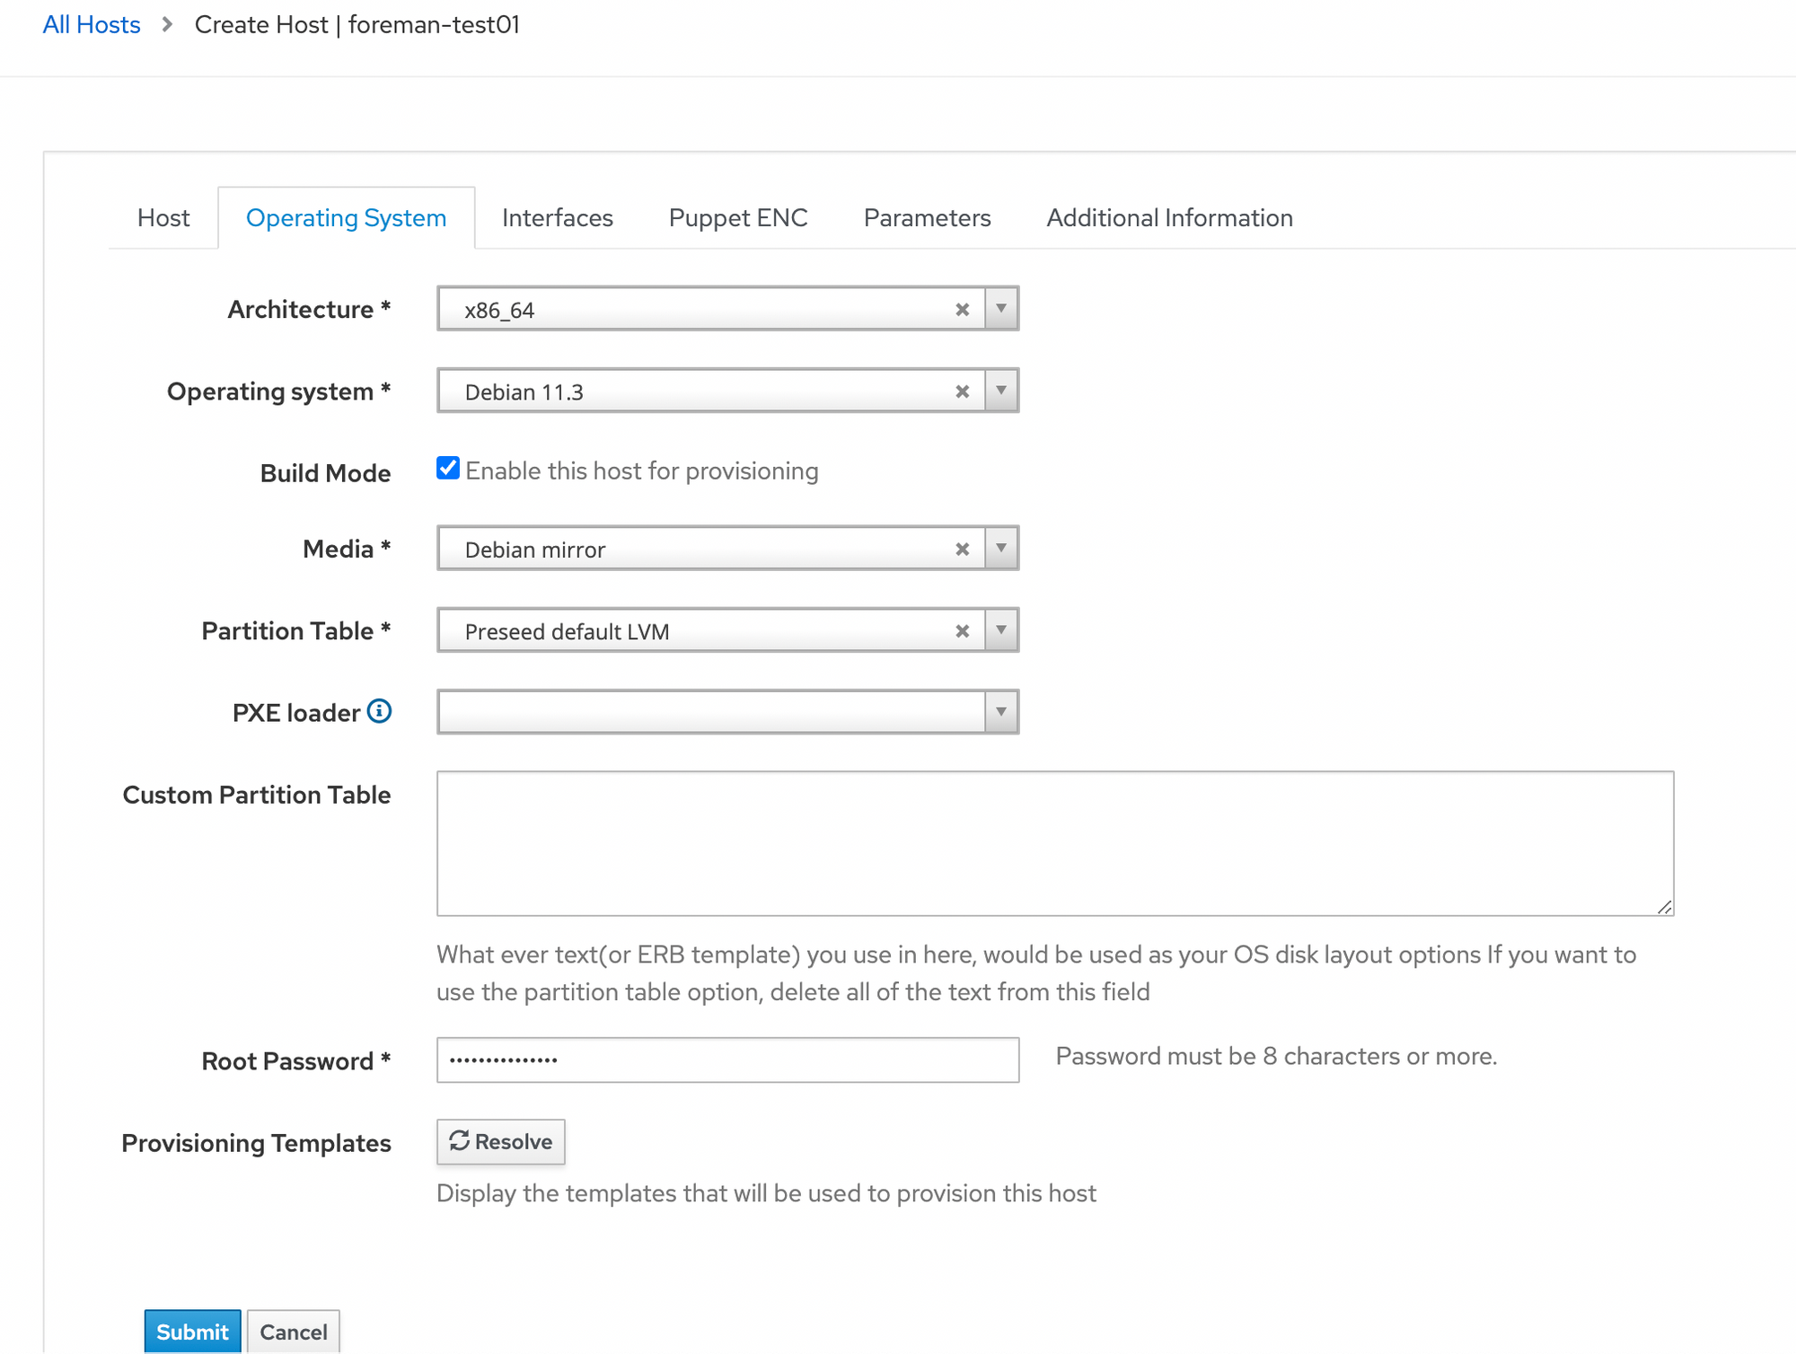Open the Architecture dropdown arrow
This screenshot has height=1354, width=1796.
[1001, 309]
